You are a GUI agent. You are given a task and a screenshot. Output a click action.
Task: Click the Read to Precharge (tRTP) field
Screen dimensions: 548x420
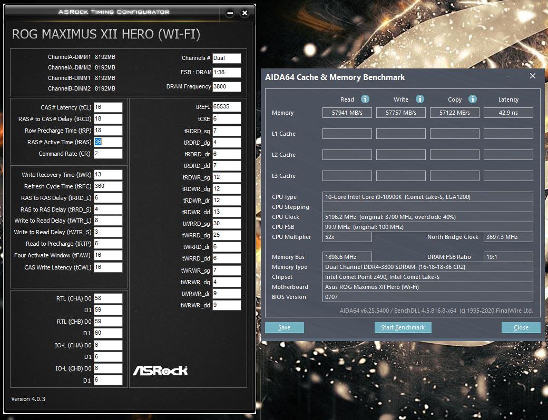(109, 244)
